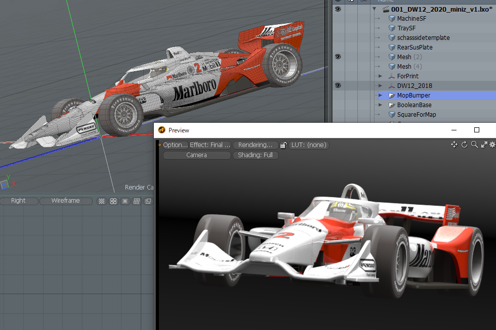Screen dimensions: 496x330
Task: Select the 001_DW12_2020_miniz_v1.lxo scene name
Action: 441,9
